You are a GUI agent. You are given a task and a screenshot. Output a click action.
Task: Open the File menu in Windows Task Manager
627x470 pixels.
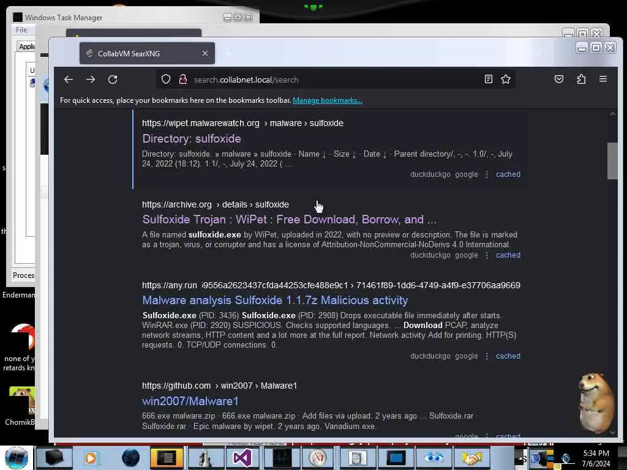pos(21,30)
